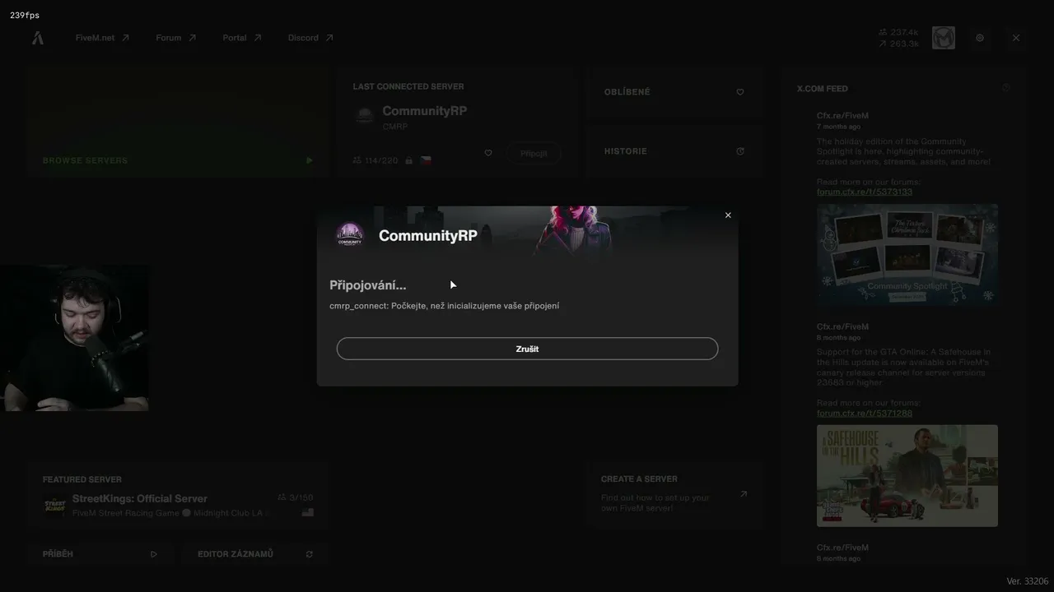Cancel the connection with Zrušit
1054x592 pixels.
[527, 349]
